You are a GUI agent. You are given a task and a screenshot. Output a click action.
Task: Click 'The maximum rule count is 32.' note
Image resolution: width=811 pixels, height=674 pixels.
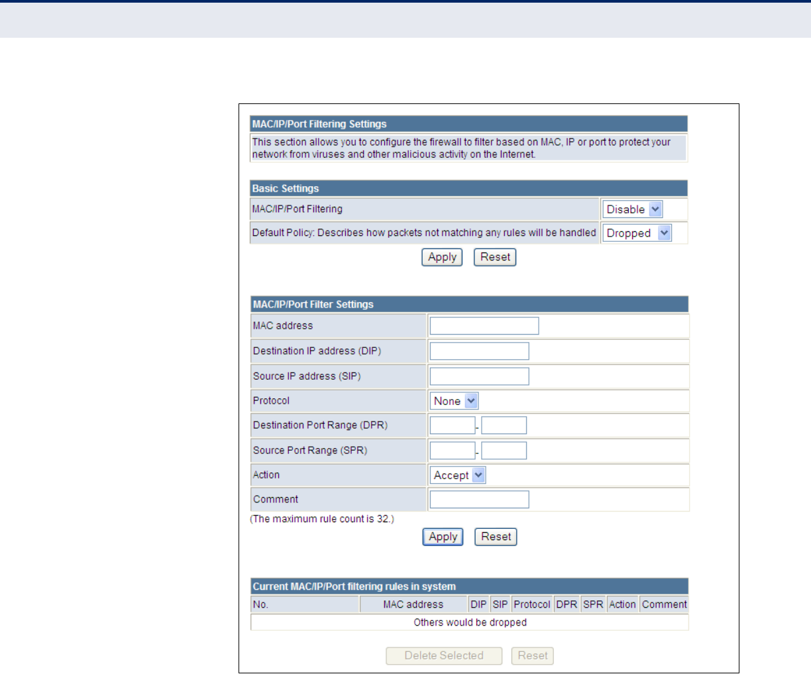pyautogui.click(x=322, y=519)
